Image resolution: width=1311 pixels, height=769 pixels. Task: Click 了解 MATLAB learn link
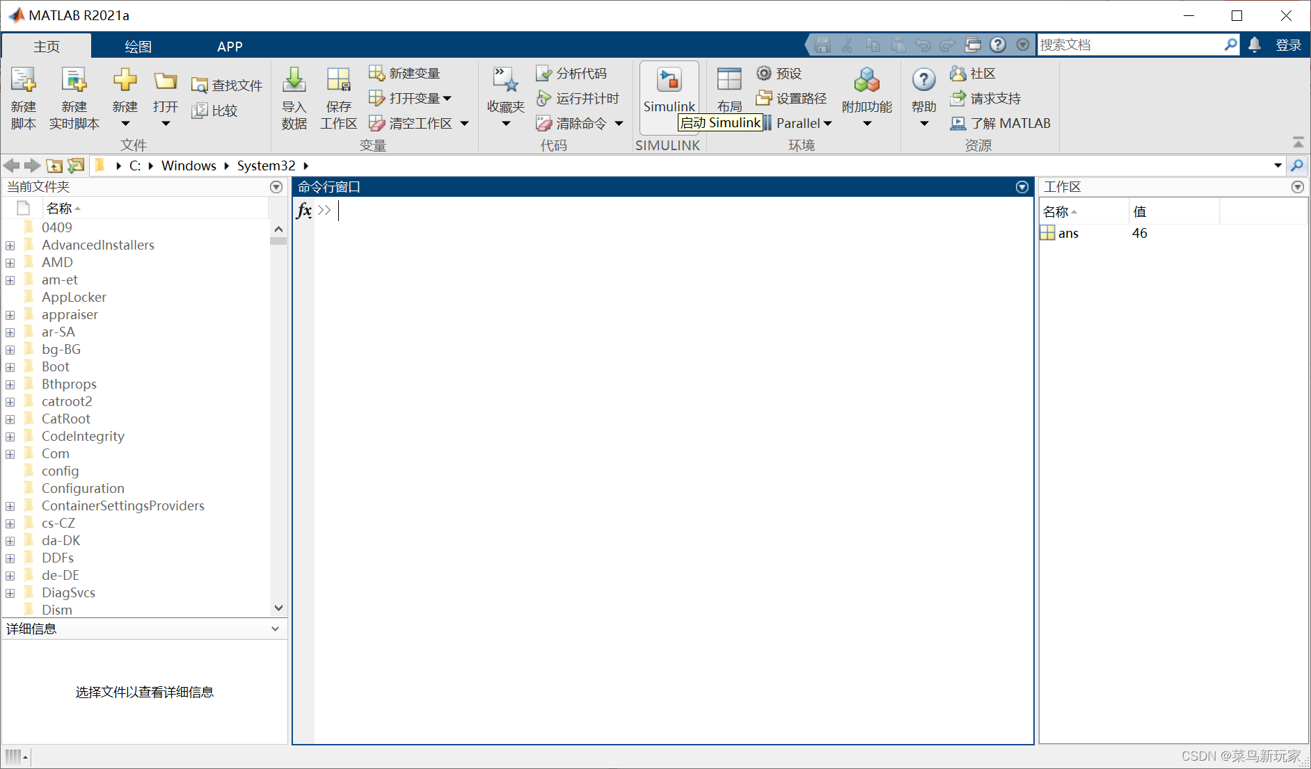tap(1001, 123)
